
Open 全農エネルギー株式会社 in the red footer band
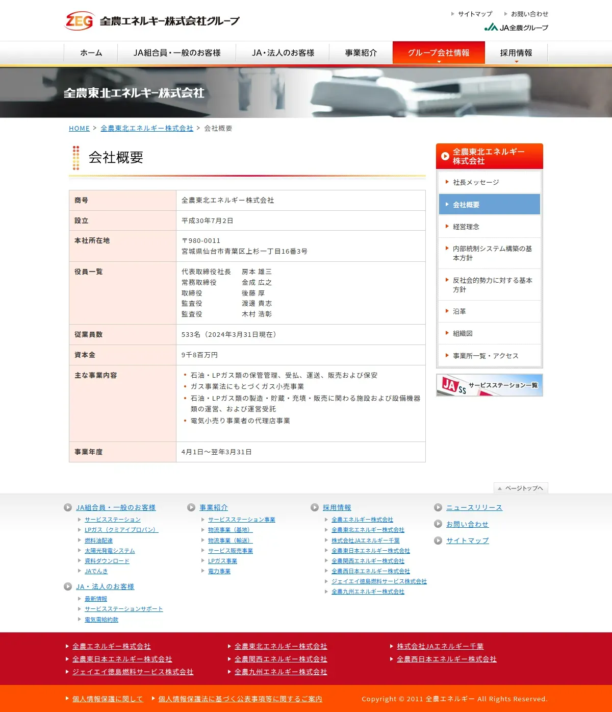112,646
